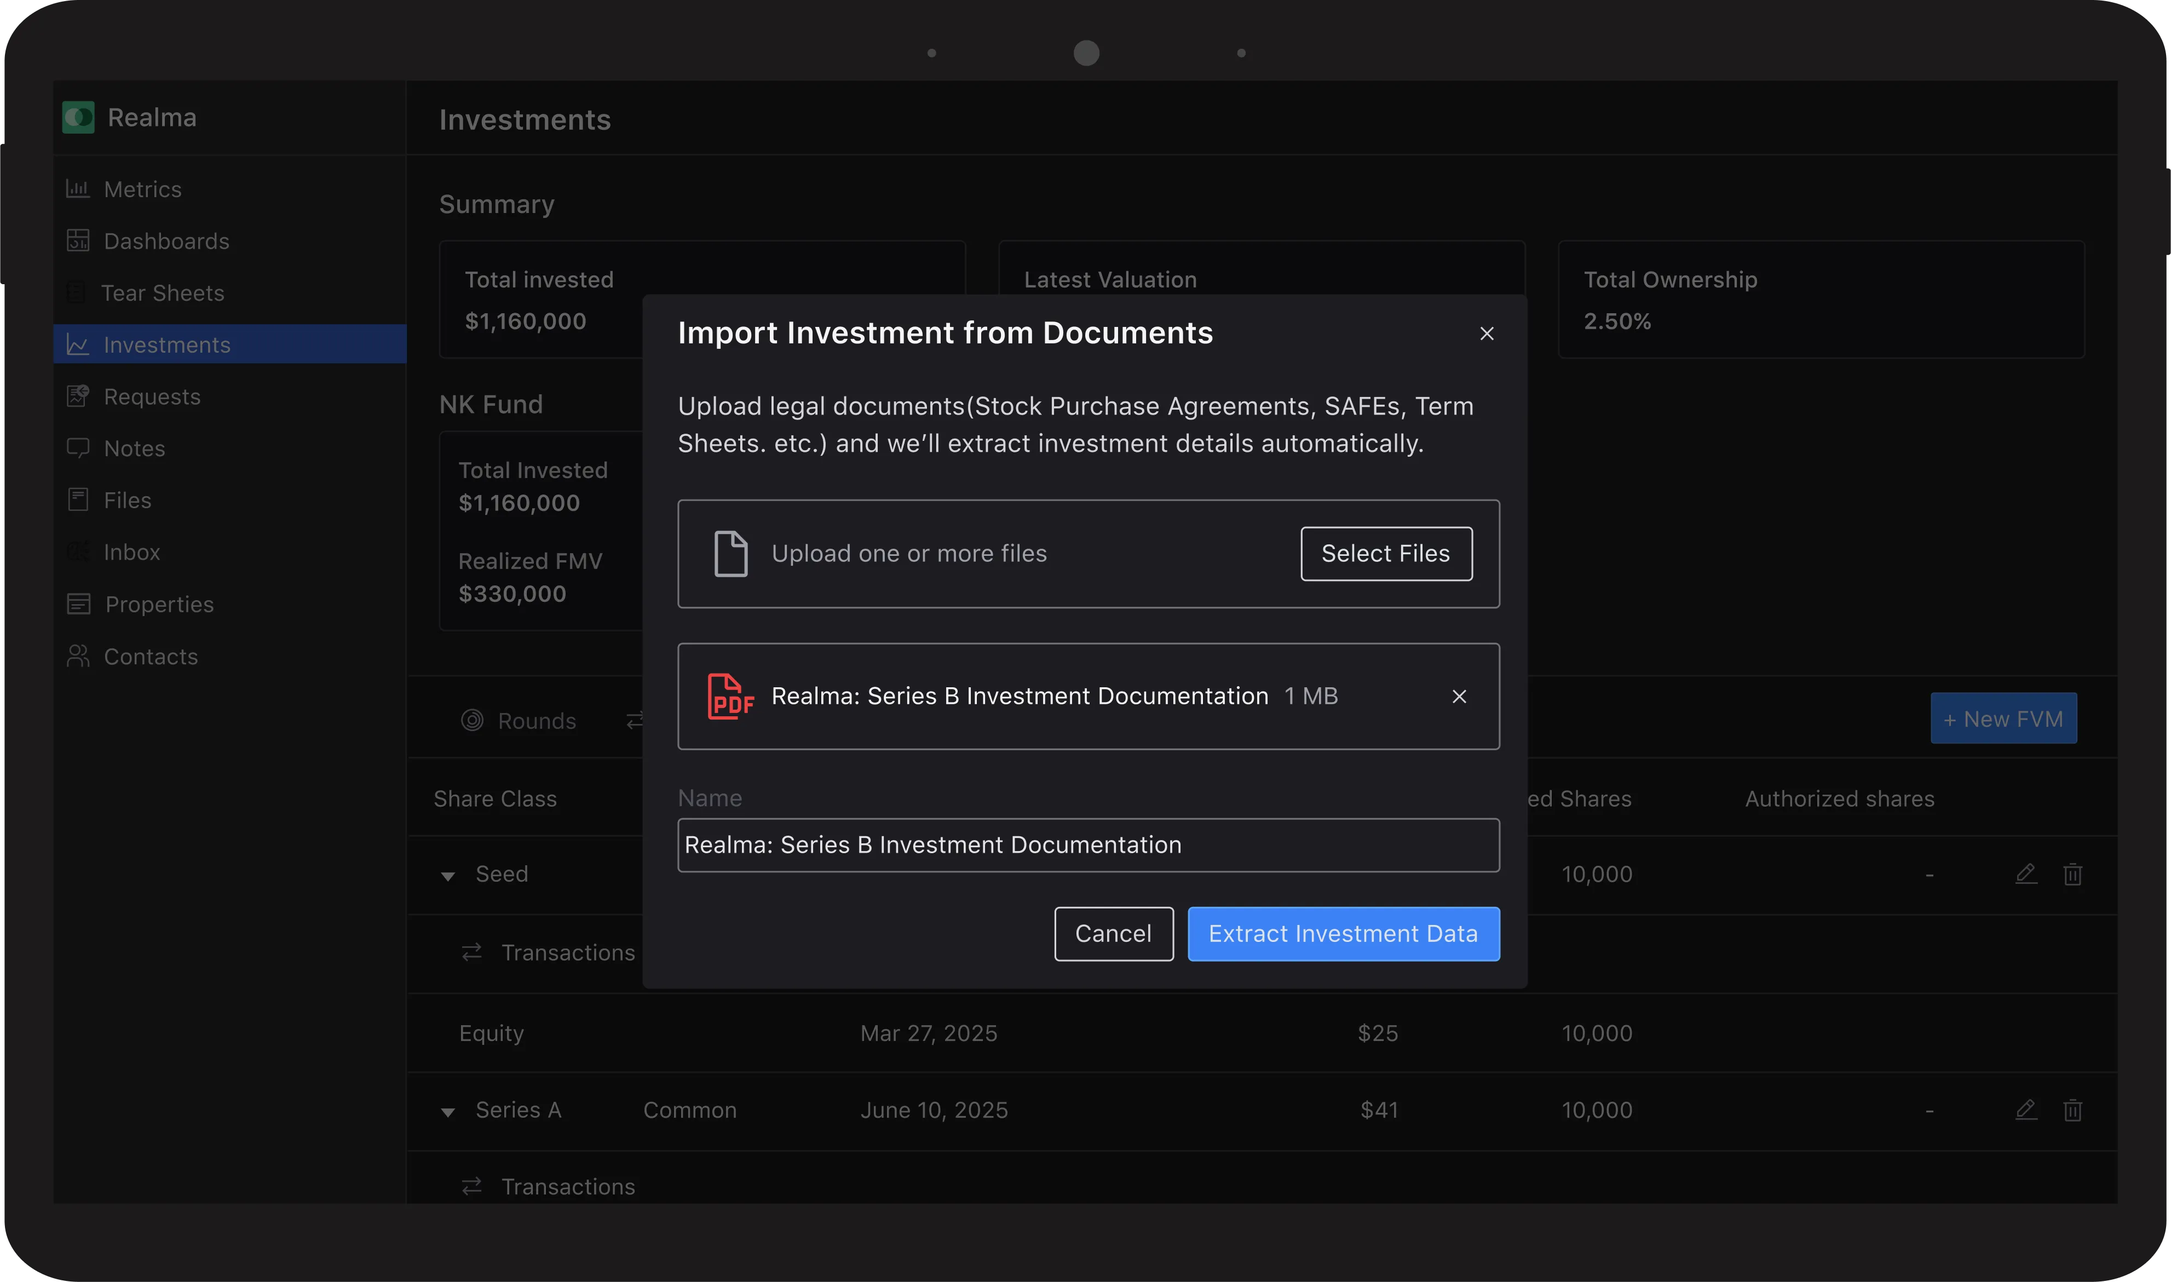This screenshot has width=2171, height=1282.
Task: Navigate to Contacts in the sidebar
Action: tap(150, 657)
